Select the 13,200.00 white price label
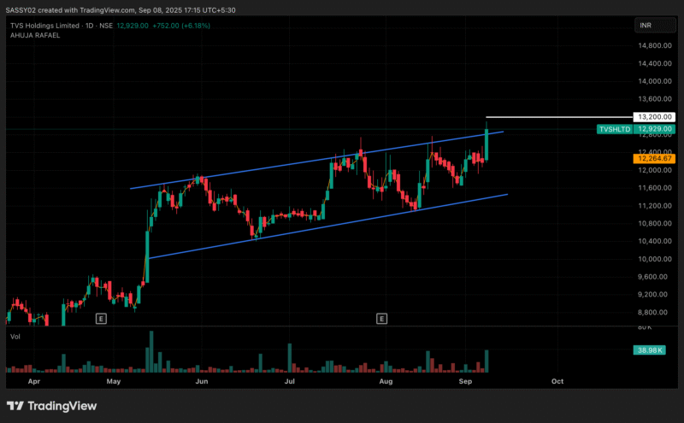684x423 pixels. [654, 117]
